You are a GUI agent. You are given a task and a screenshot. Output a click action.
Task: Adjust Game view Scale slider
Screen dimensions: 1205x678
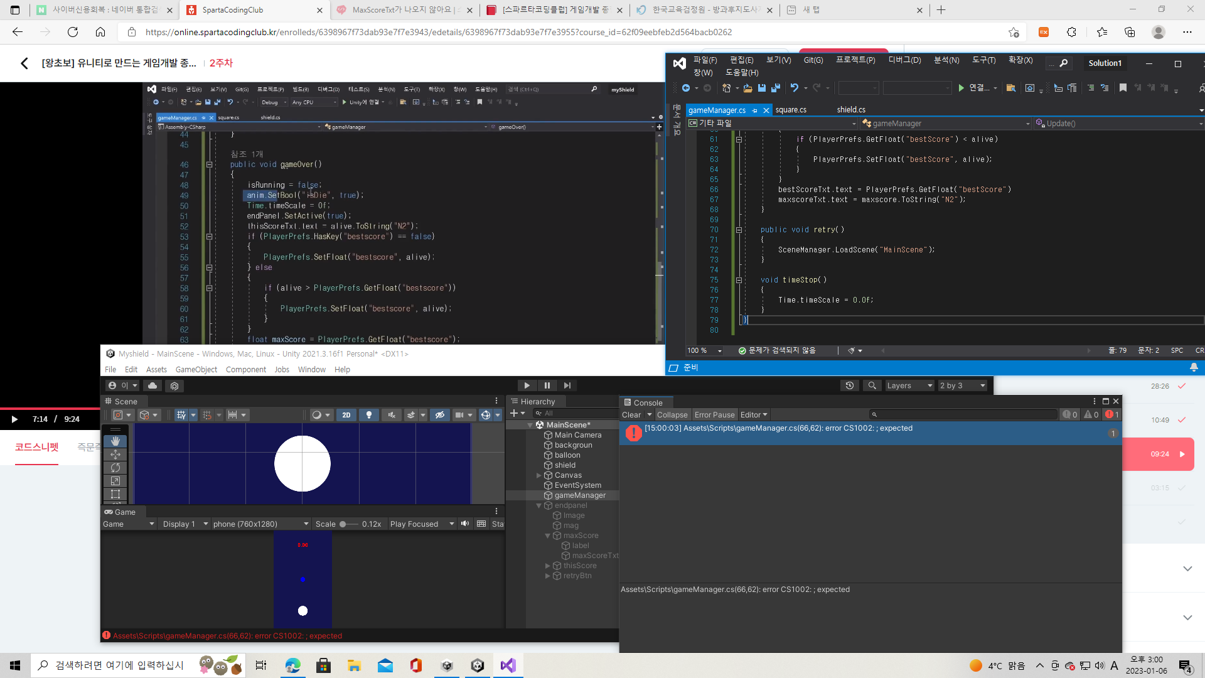349,524
